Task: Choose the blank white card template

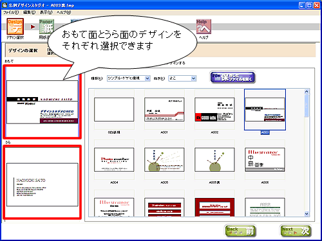Action: 114,109
